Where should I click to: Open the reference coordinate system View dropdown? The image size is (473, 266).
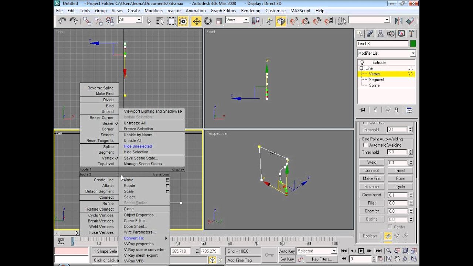[x=237, y=20]
